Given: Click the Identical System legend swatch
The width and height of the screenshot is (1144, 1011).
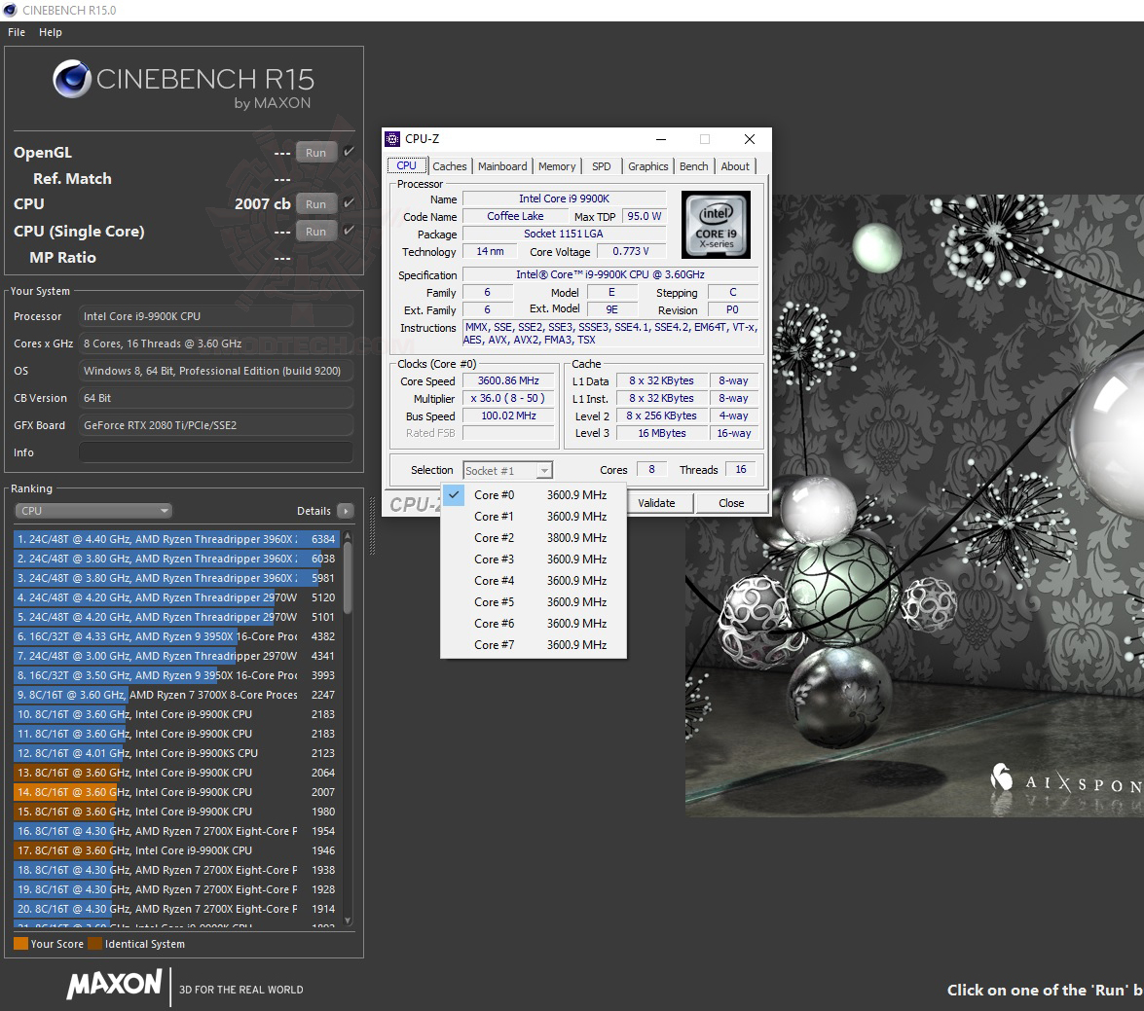Looking at the screenshot, I should [x=94, y=943].
